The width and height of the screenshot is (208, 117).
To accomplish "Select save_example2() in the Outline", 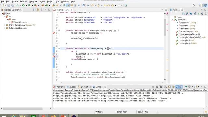I will 190,34.
